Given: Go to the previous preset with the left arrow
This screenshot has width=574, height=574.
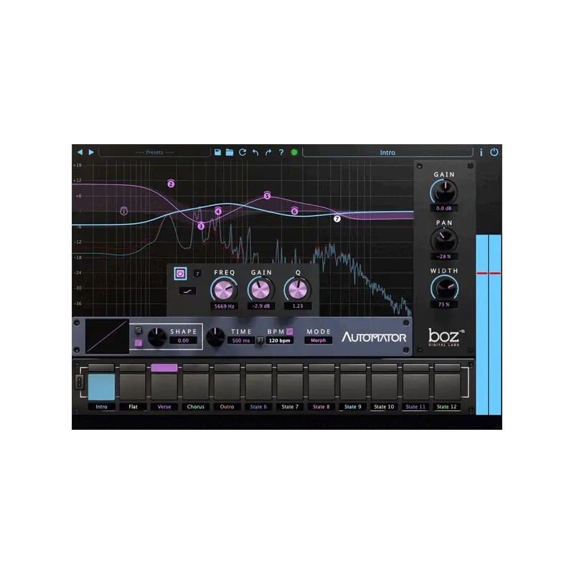Looking at the screenshot, I should 80,152.
